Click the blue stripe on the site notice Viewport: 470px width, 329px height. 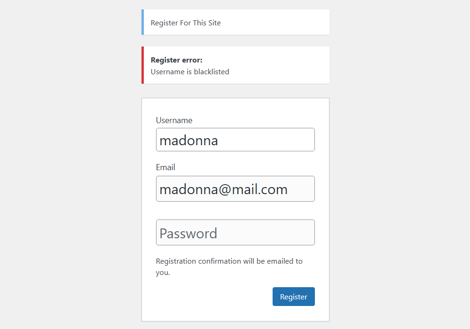[142, 22]
